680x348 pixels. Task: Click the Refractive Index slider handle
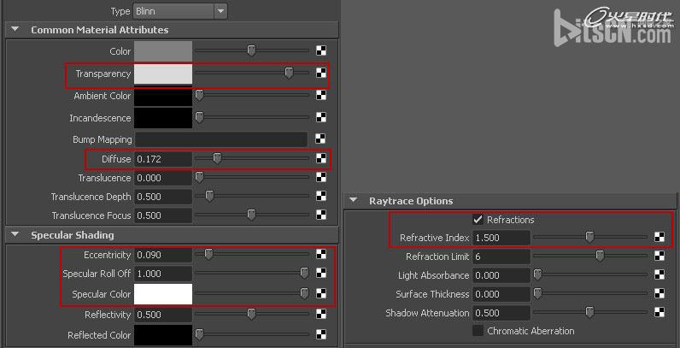tap(589, 237)
